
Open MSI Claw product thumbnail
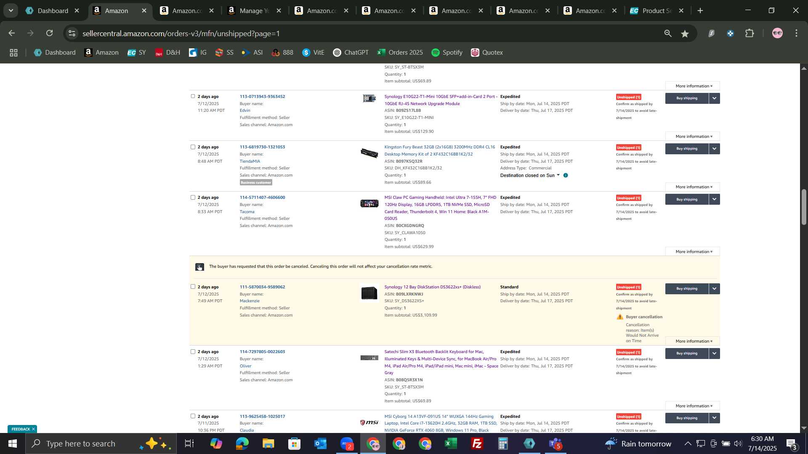(369, 204)
